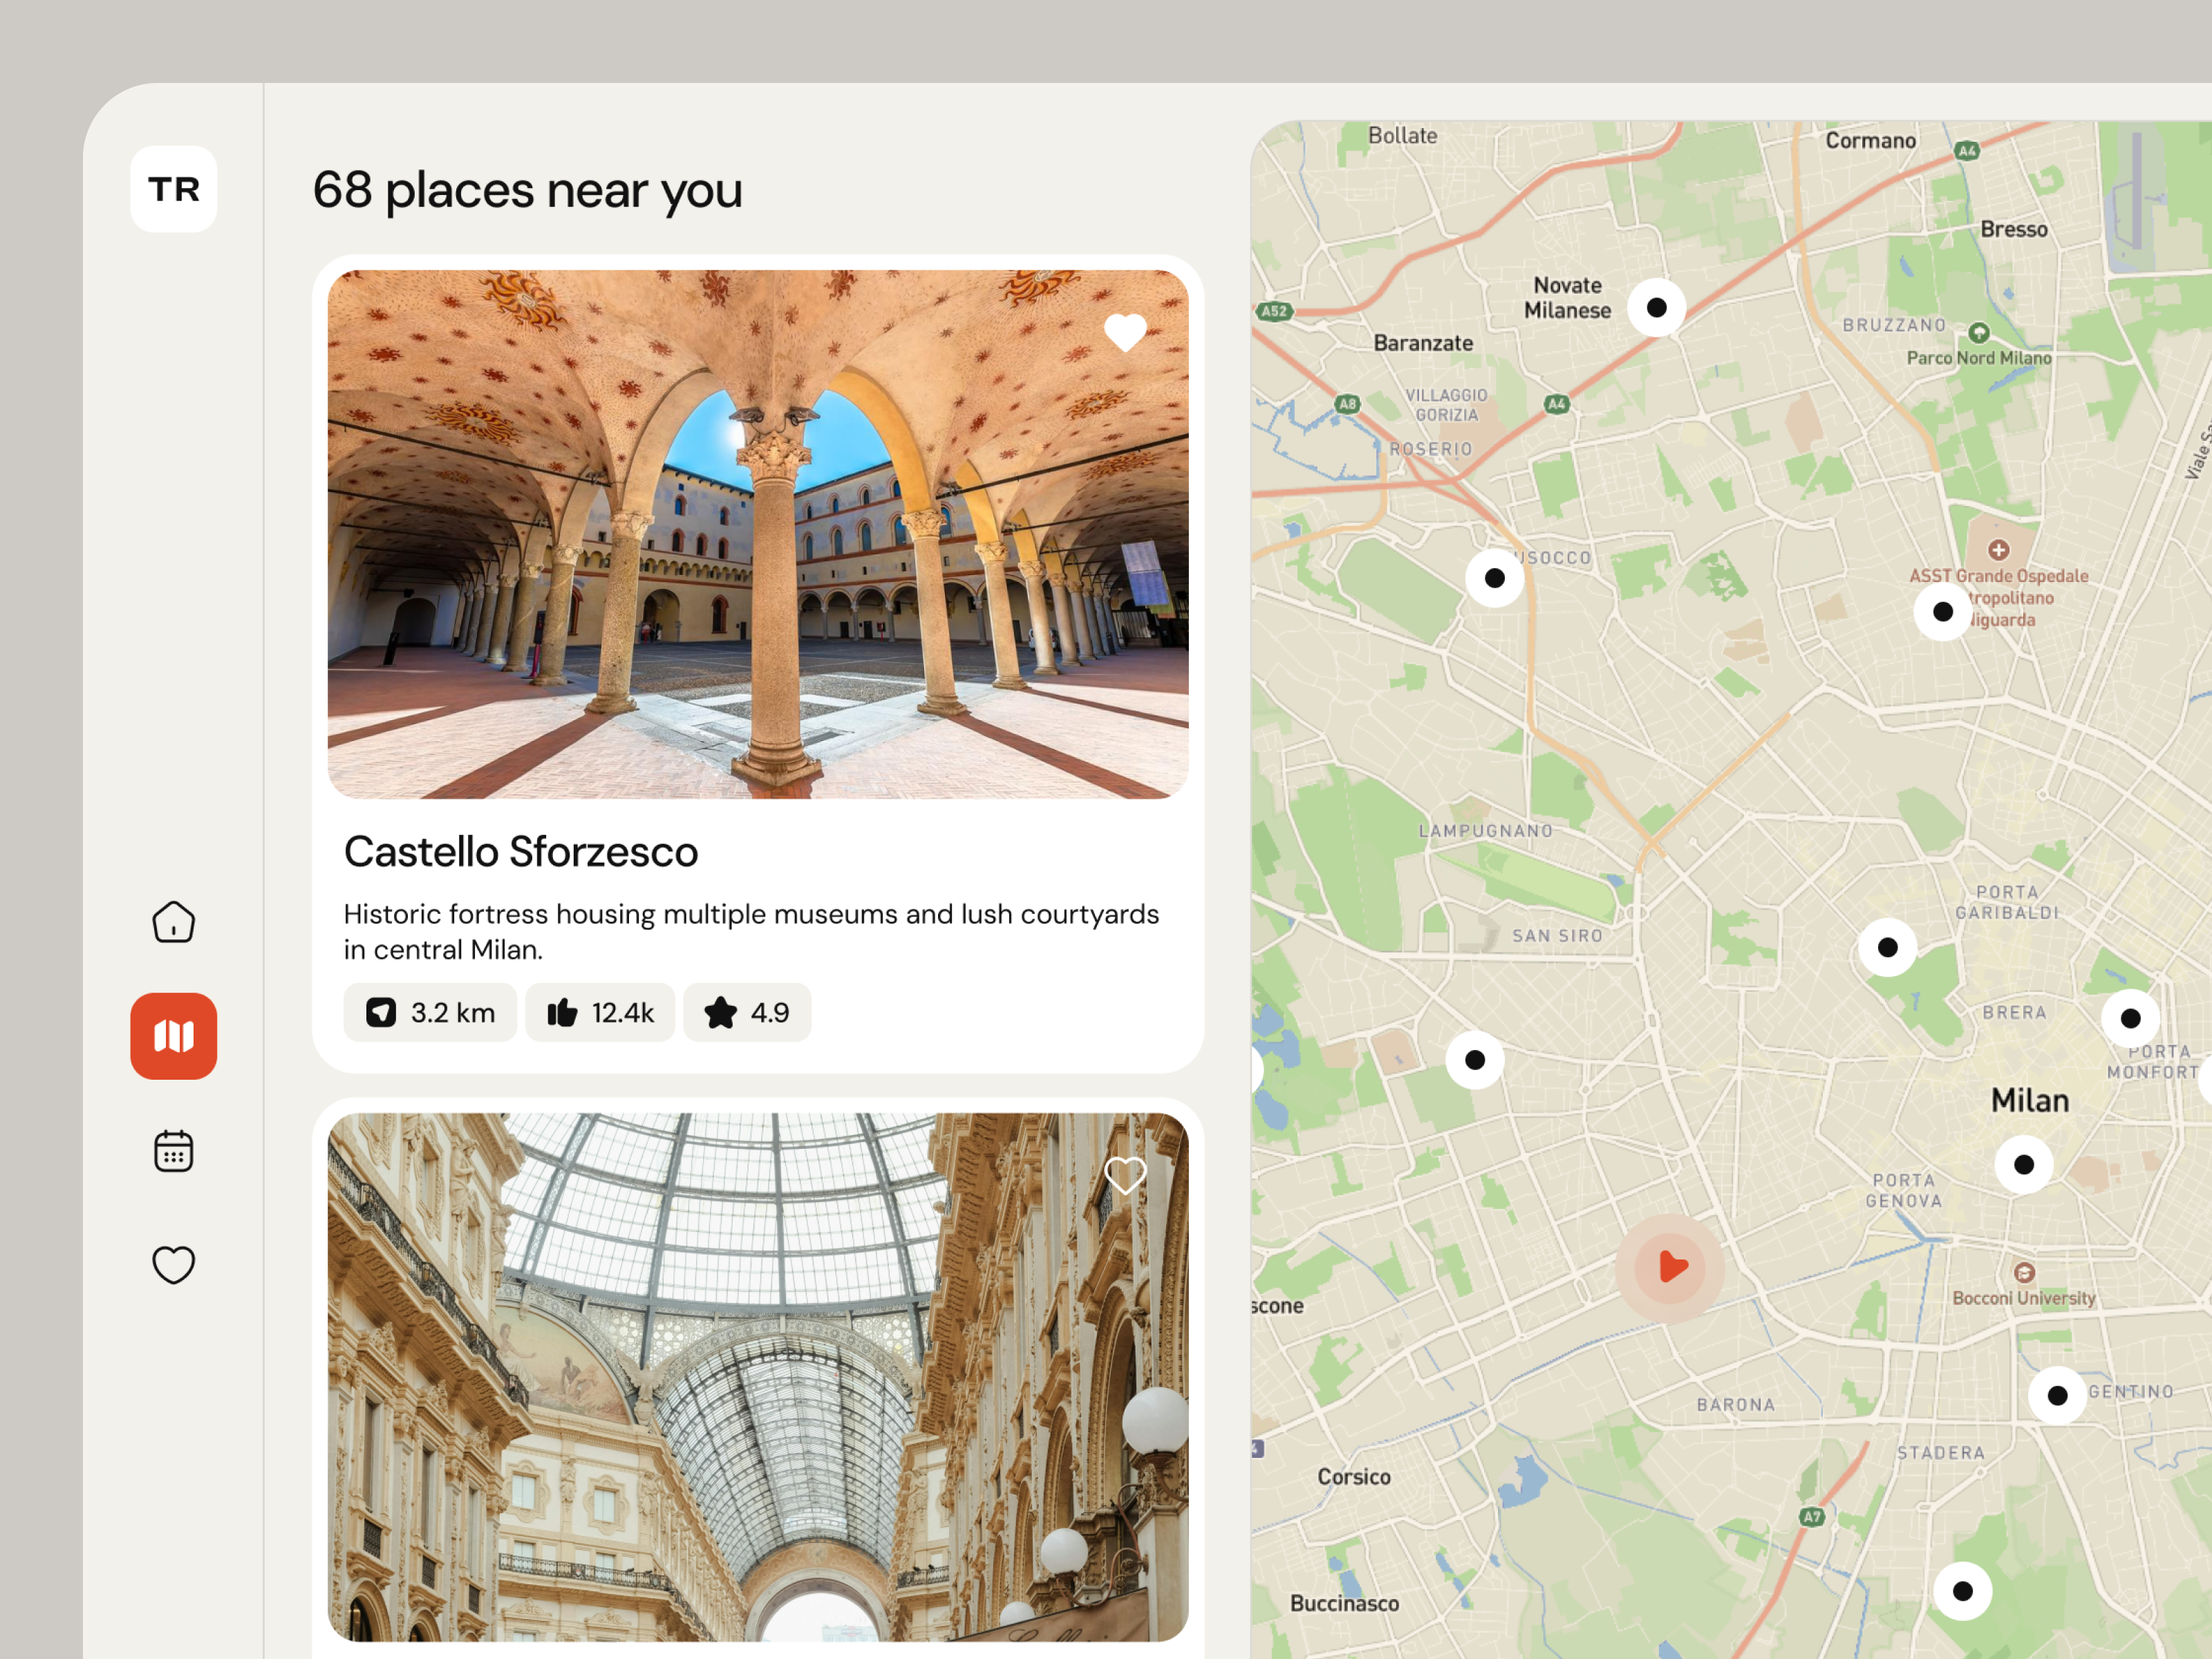The image size is (2212, 1659).
Task: Click the 3.2 km distance chip
Action: click(x=430, y=1013)
